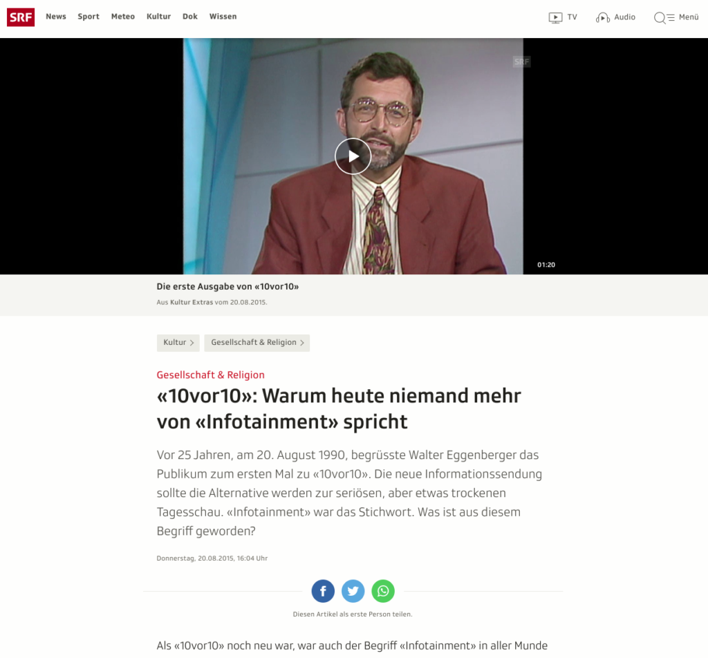Go to News in the navigation
708x658 pixels.
(x=56, y=17)
